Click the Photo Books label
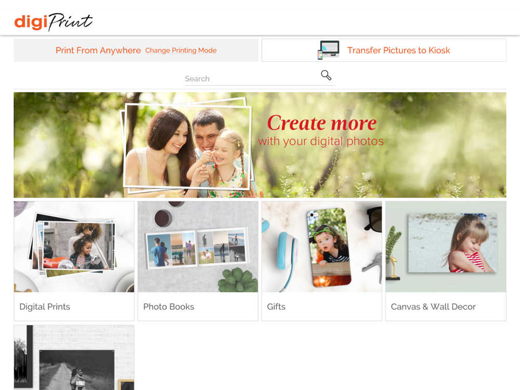The image size is (520, 390). point(169,307)
